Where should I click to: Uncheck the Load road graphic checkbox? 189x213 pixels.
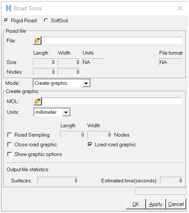(x=90, y=145)
